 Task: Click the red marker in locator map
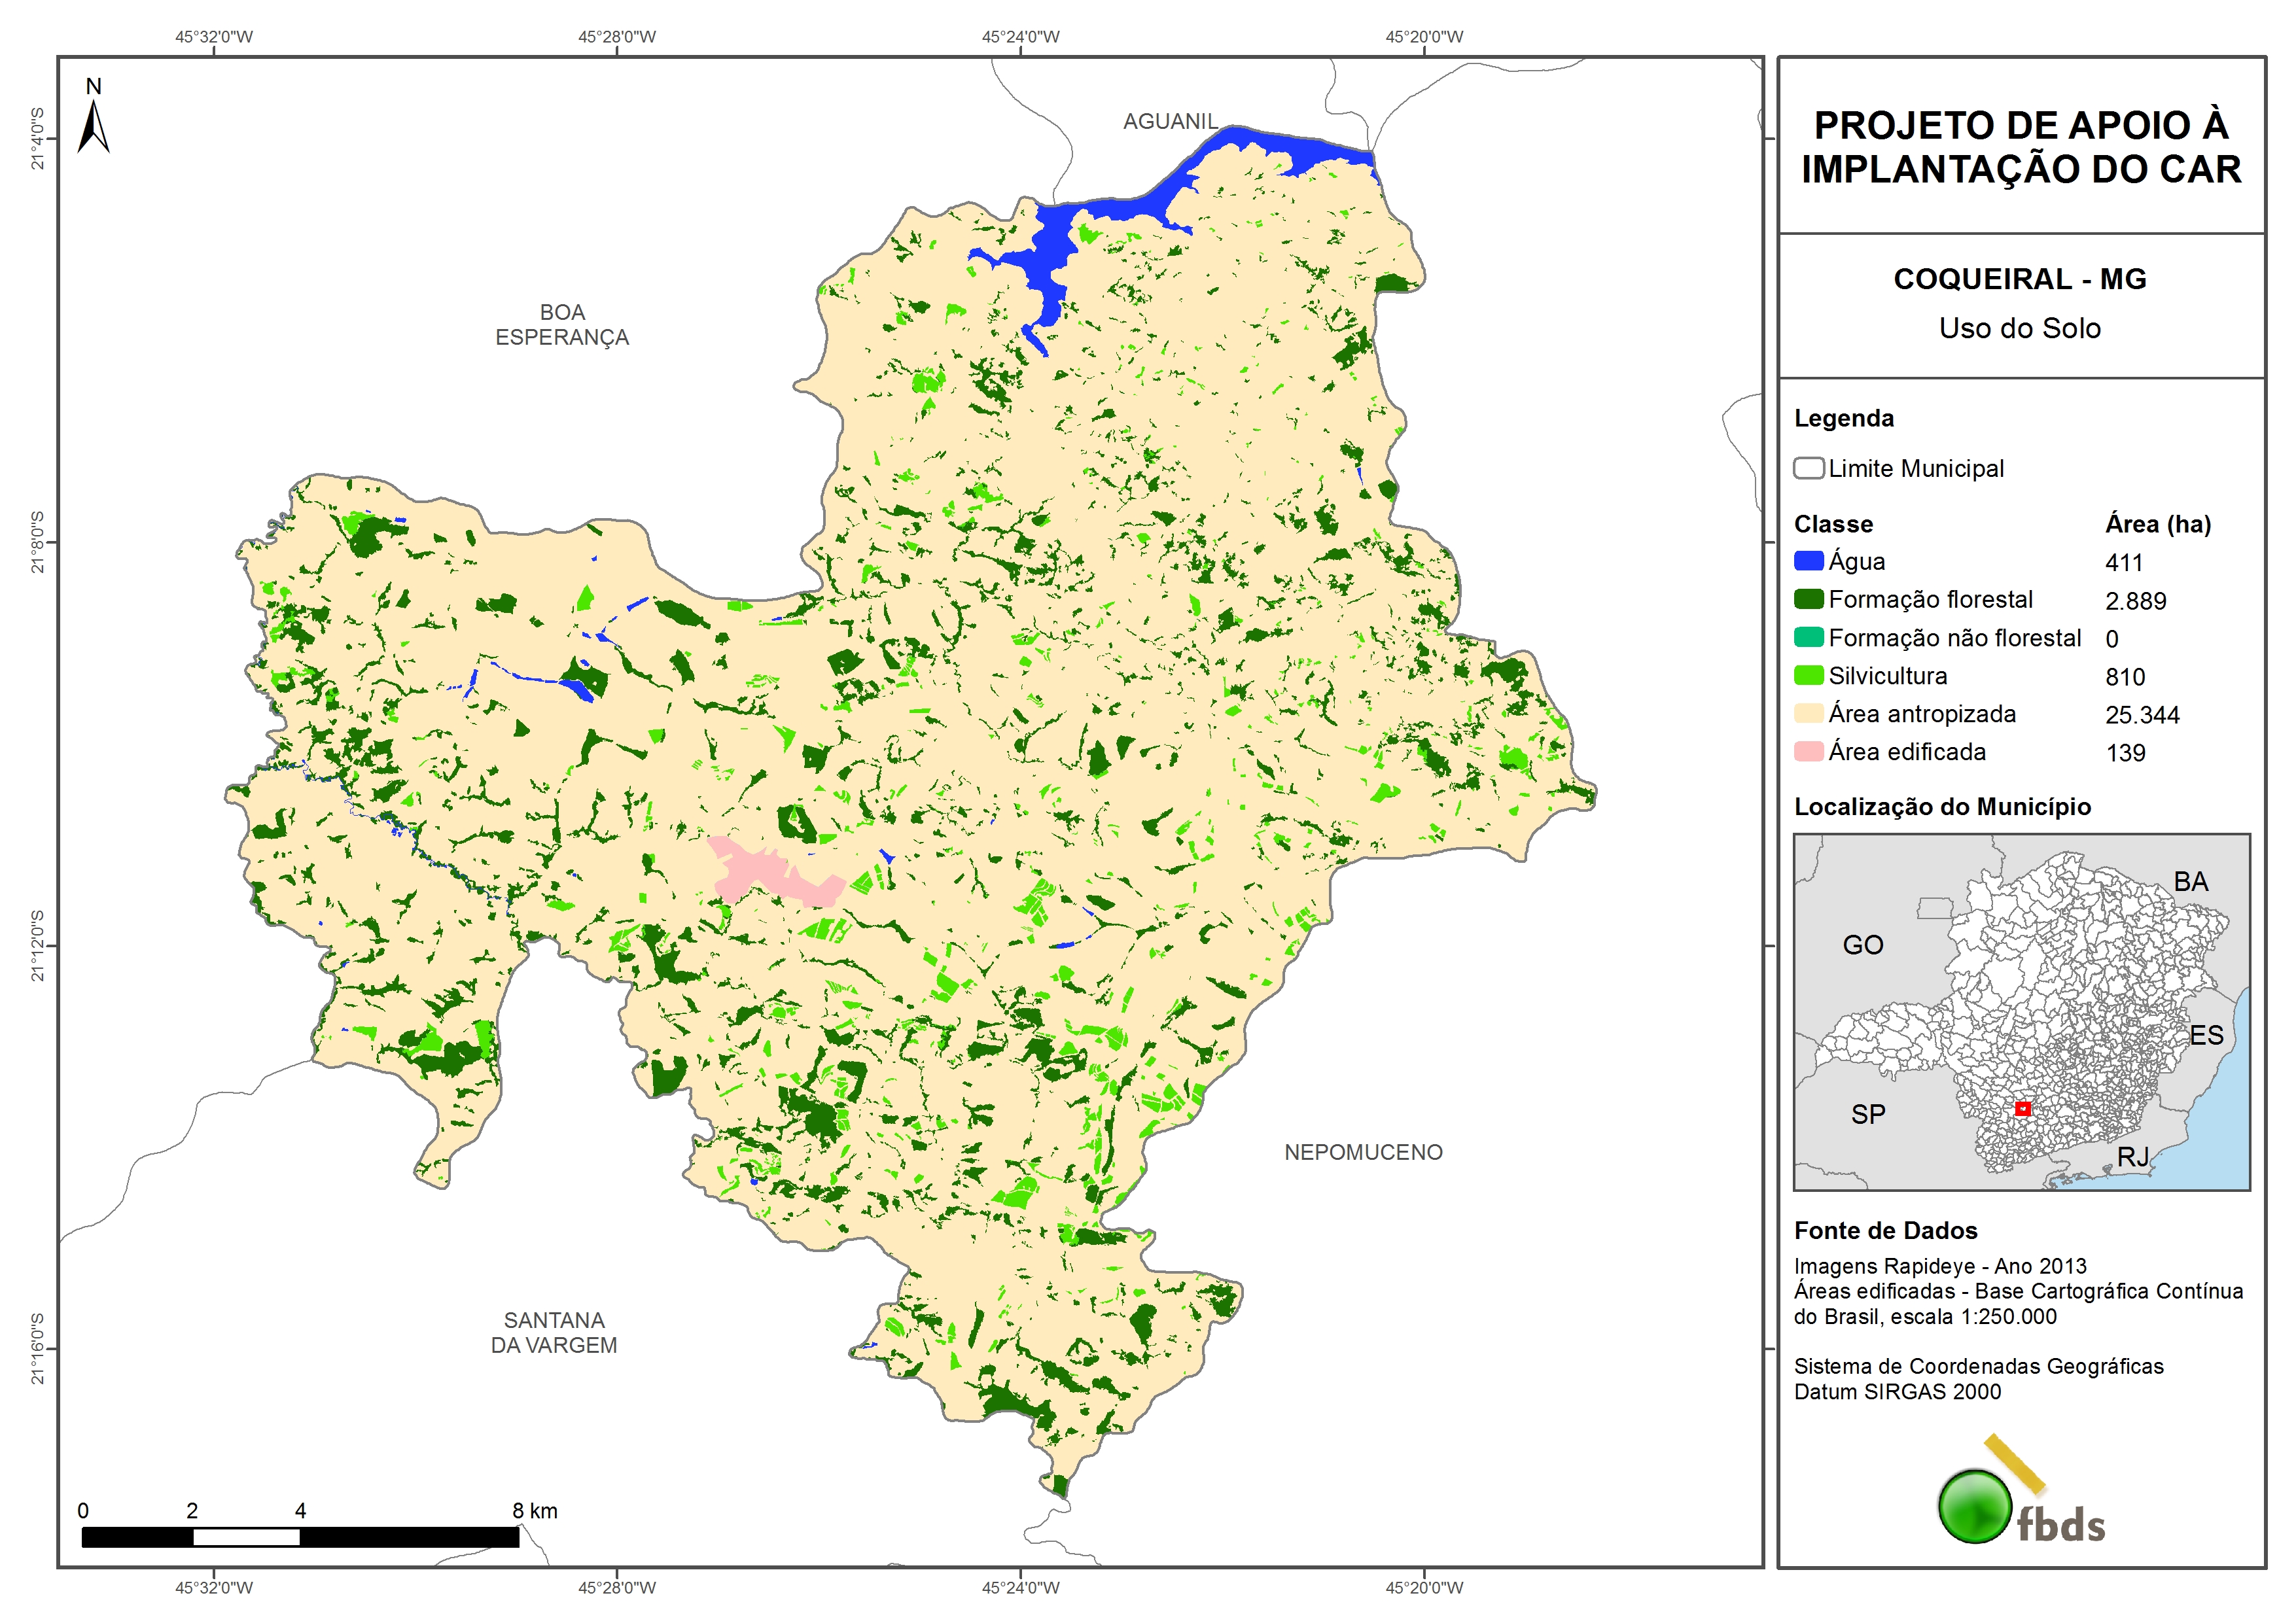(2022, 1108)
